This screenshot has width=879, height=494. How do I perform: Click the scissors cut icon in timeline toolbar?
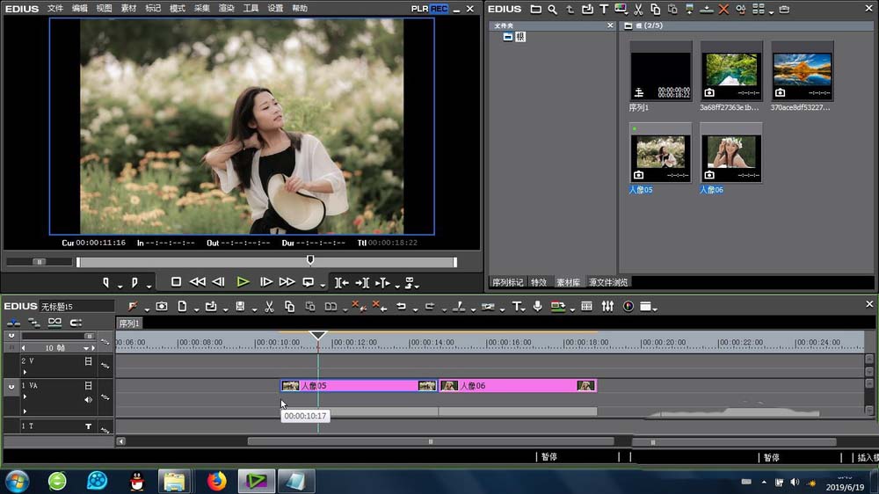point(269,306)
